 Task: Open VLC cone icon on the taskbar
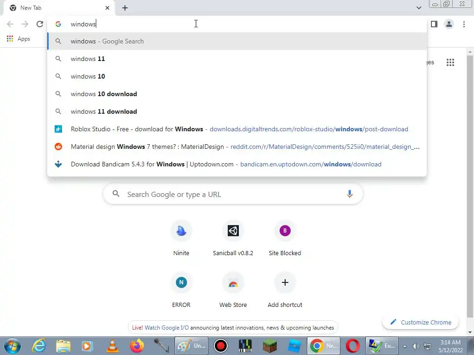click(112, 346)
